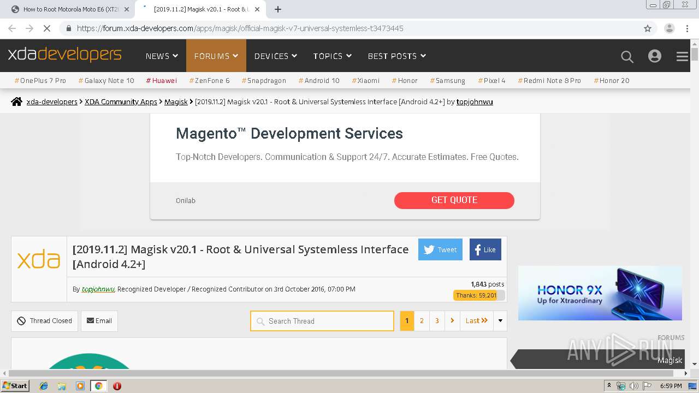Viewport: 699px width, 393px height.
Task: Open the XDA search magnifier icon
Action: click(x=627, y=56)
